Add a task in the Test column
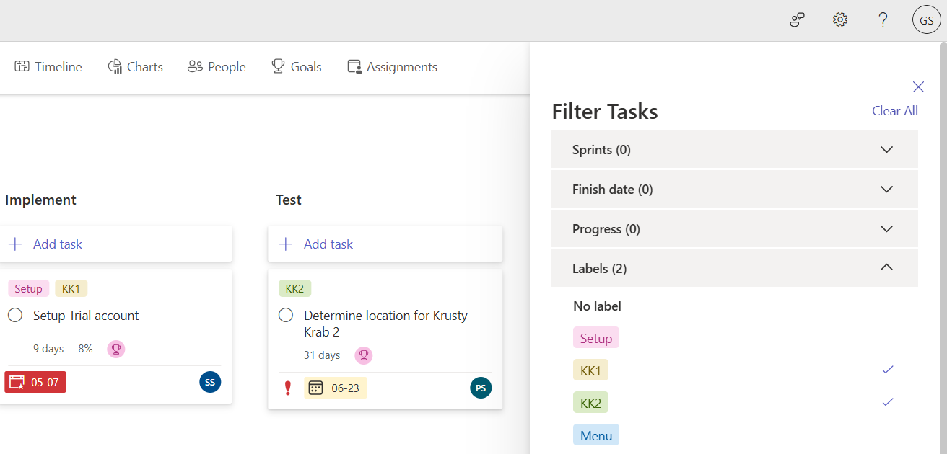This screenshot has width=947, height=454. (x=315, y=244)
